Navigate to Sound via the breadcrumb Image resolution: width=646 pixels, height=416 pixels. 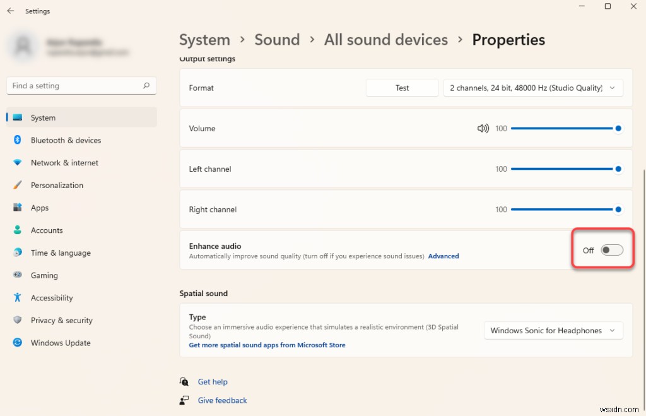point(277,39)
